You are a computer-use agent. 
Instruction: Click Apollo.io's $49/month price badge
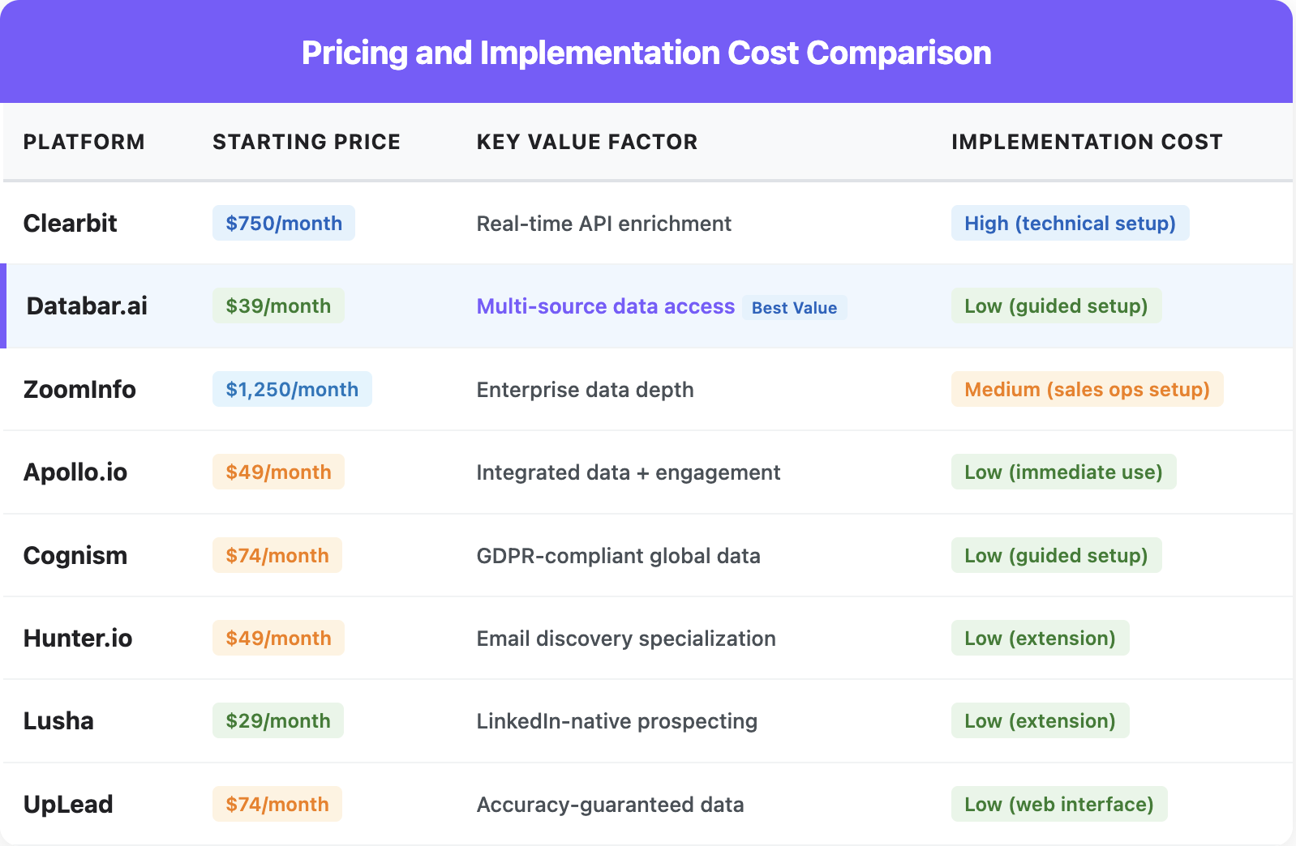(278, 472)
